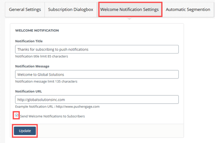Image resolution: width=215 pixels, height=143 pixels.
Task: Select the Welcome Notification Settings tab
Action: pos(130,10)
